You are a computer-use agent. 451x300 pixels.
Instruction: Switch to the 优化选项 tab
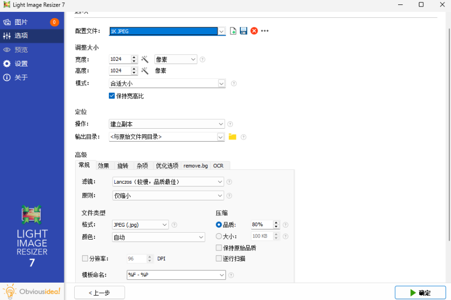click(x=167, y=166)
